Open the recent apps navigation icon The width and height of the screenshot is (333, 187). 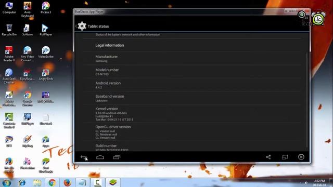pyautogui.click(x=117, y=157)
